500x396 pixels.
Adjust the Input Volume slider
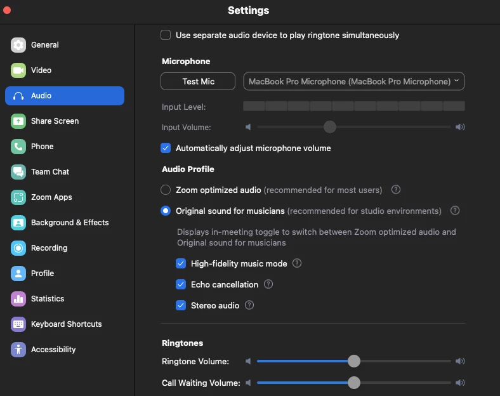(x=330, y=127)
